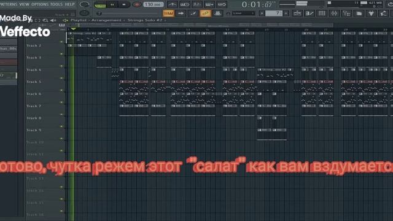This screenshot has width=393, height=221.
Task: Click the playhead marker on the timeline
Action: click(73, 29)
